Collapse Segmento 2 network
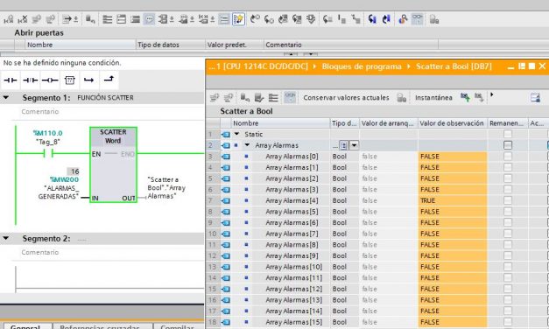Image resolution: width=549 pixels, height=329 pixels. pos(6,238)
